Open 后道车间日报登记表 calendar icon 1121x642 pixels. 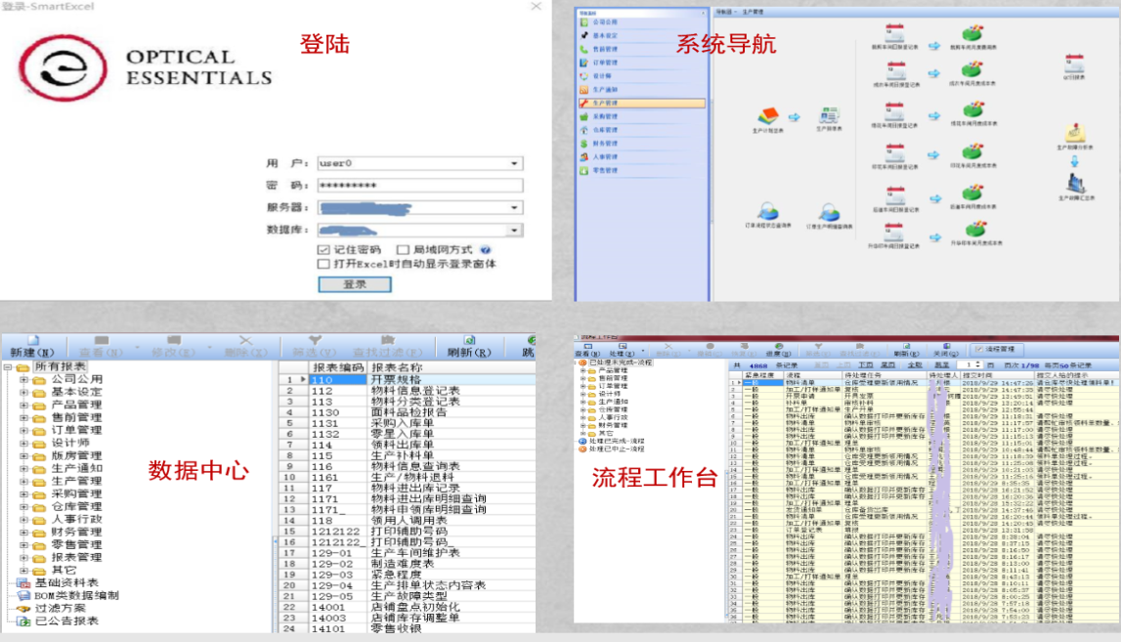pos(895,196)
